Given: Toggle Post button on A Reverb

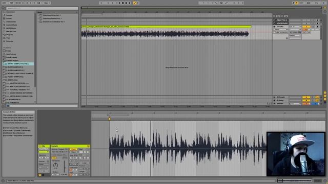Looking at the screenshot, I should click(317, 97).
